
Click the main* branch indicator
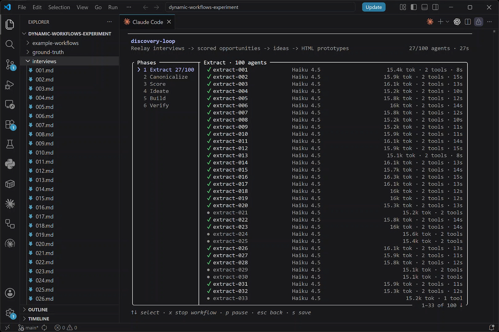click(x=28, y=328)
